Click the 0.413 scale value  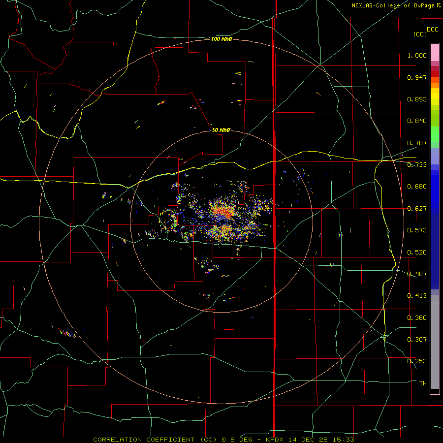417,296
